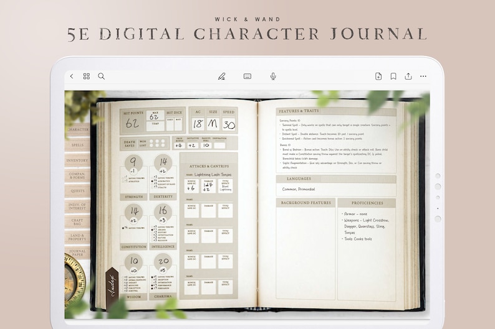This screenshot has width=495, height=329.
Task: Edit the Intelligence score circle showing 16
Action: [163, 210]
